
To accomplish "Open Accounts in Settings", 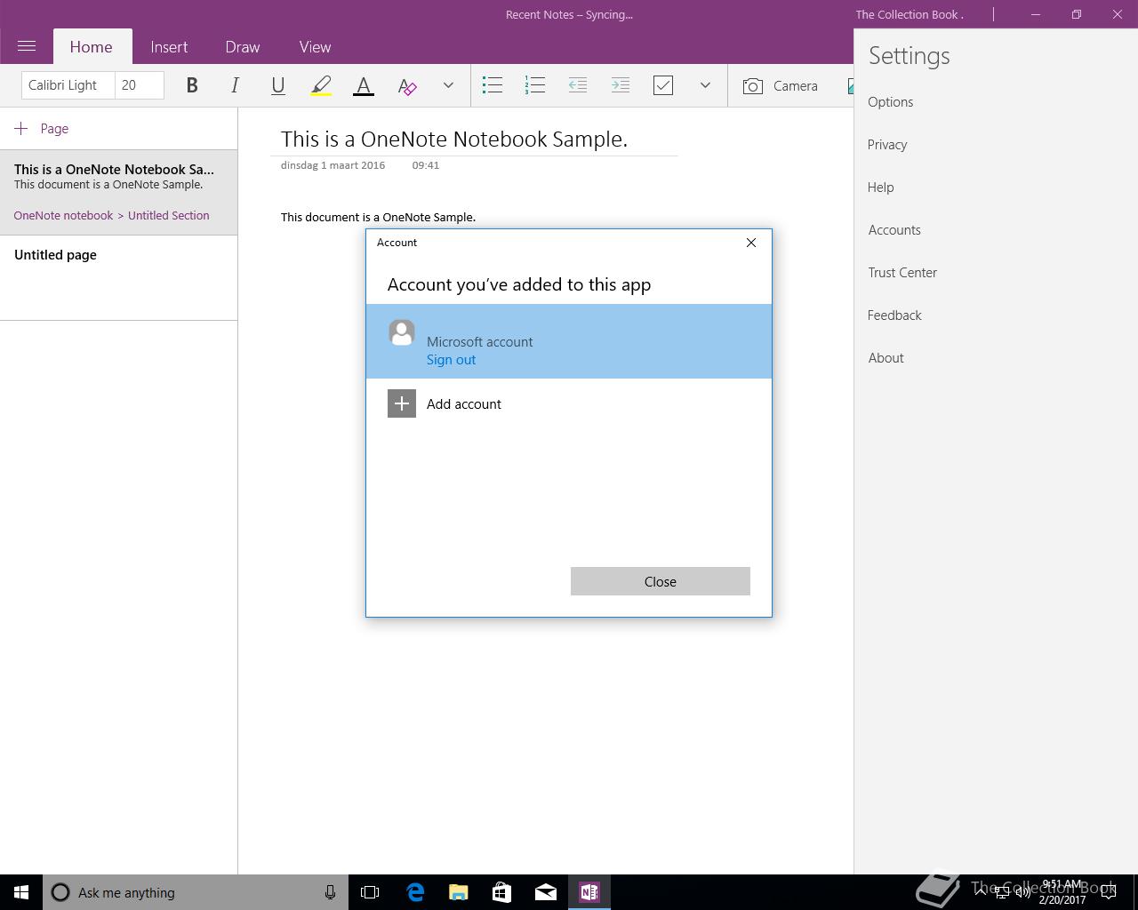I will coord(894,230).
